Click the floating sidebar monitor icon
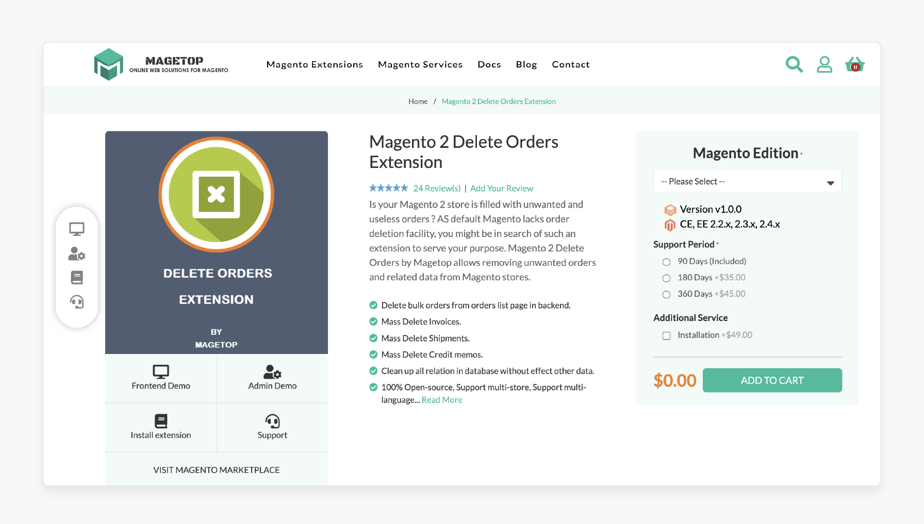The height and width of the screenshot is (524, 924). coord(77,229)
